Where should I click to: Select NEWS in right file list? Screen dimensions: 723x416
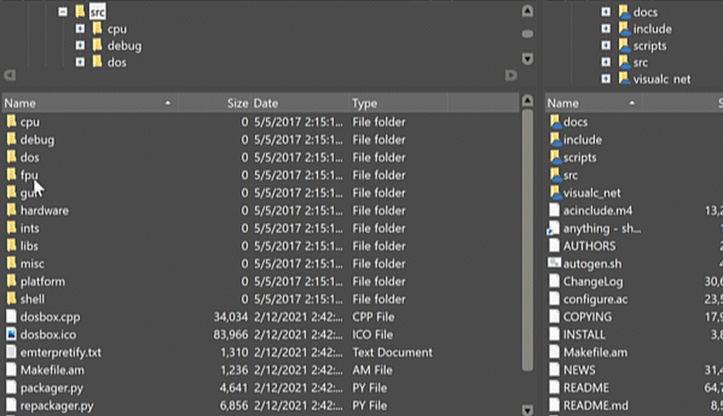(579, 370)
